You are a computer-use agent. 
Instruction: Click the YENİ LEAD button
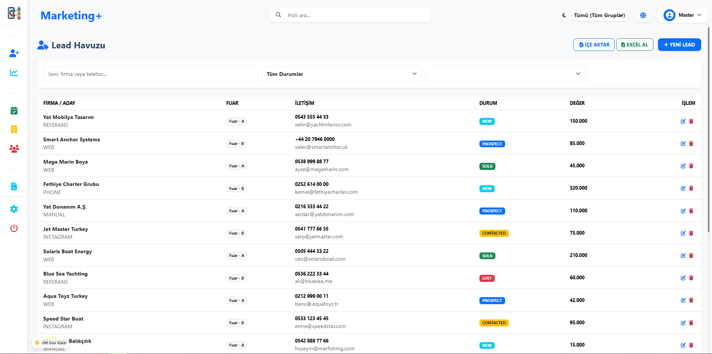pyautogui.click(x=679, y=44)
